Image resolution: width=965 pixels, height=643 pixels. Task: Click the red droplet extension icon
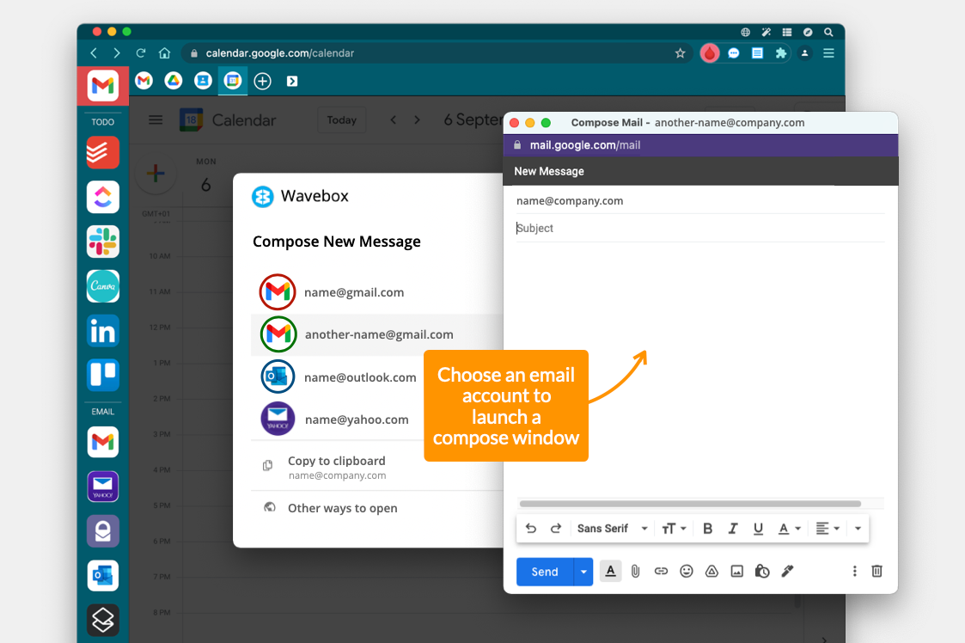pyautogui.click(x=710, y=53)
